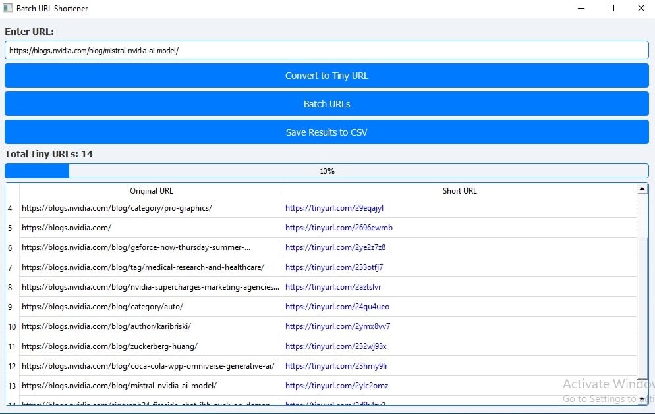The image size is (655, 414).
Task: Select the geforce-now-thursday-summer original URL cell
Action: point(151,247)
